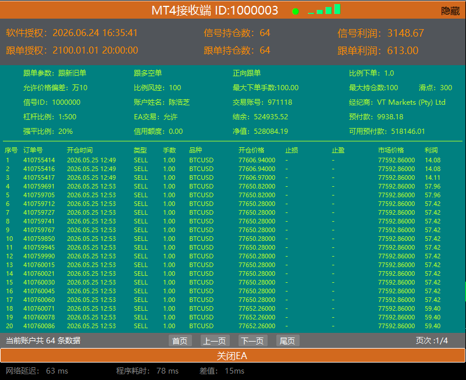Click order number 410759727
The image size is (466, 380).
pos(39,212)
